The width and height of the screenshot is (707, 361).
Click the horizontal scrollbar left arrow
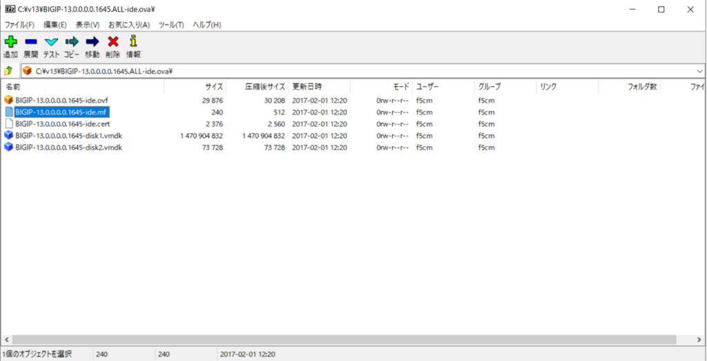(6, 340)
